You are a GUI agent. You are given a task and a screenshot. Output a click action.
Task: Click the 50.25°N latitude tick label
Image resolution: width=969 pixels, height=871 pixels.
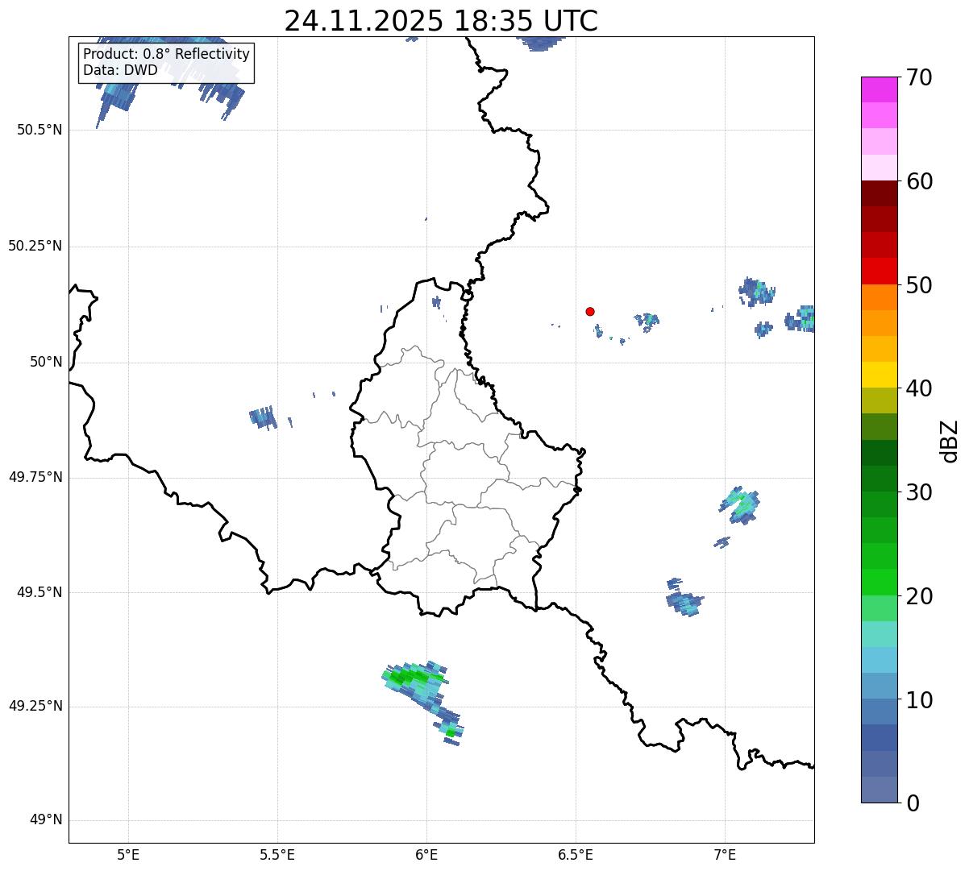(x=35, y=246)
